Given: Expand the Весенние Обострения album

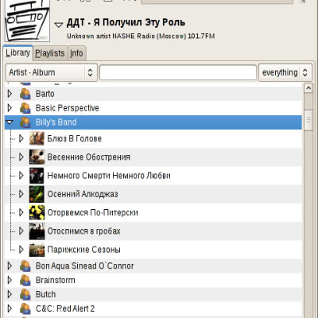Looking at the screenshot, I should (x=21, y=157).
